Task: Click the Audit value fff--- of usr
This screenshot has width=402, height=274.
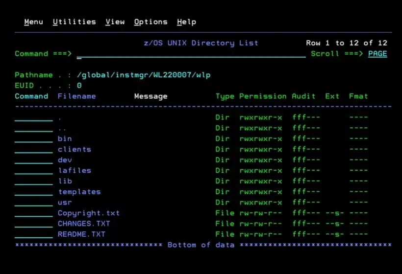Action: (x=306, y=203)
